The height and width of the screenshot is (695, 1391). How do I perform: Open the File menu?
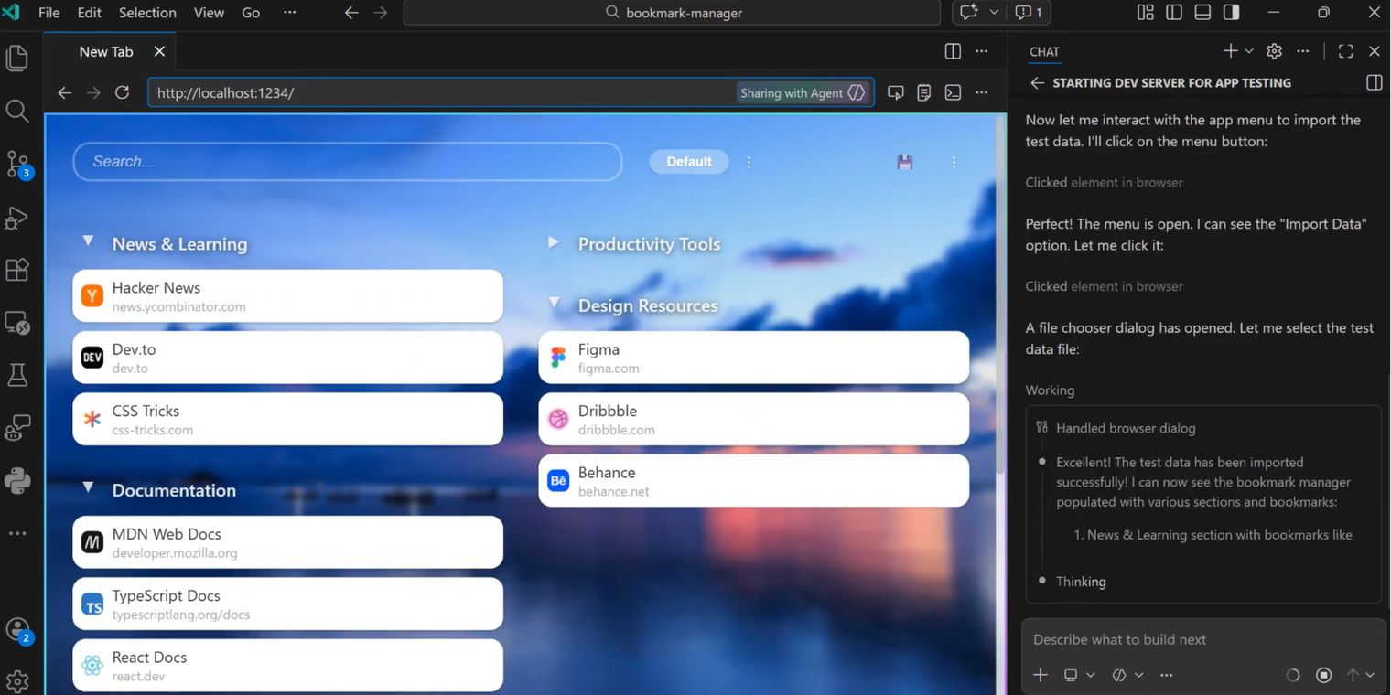[x=49, y=13]
